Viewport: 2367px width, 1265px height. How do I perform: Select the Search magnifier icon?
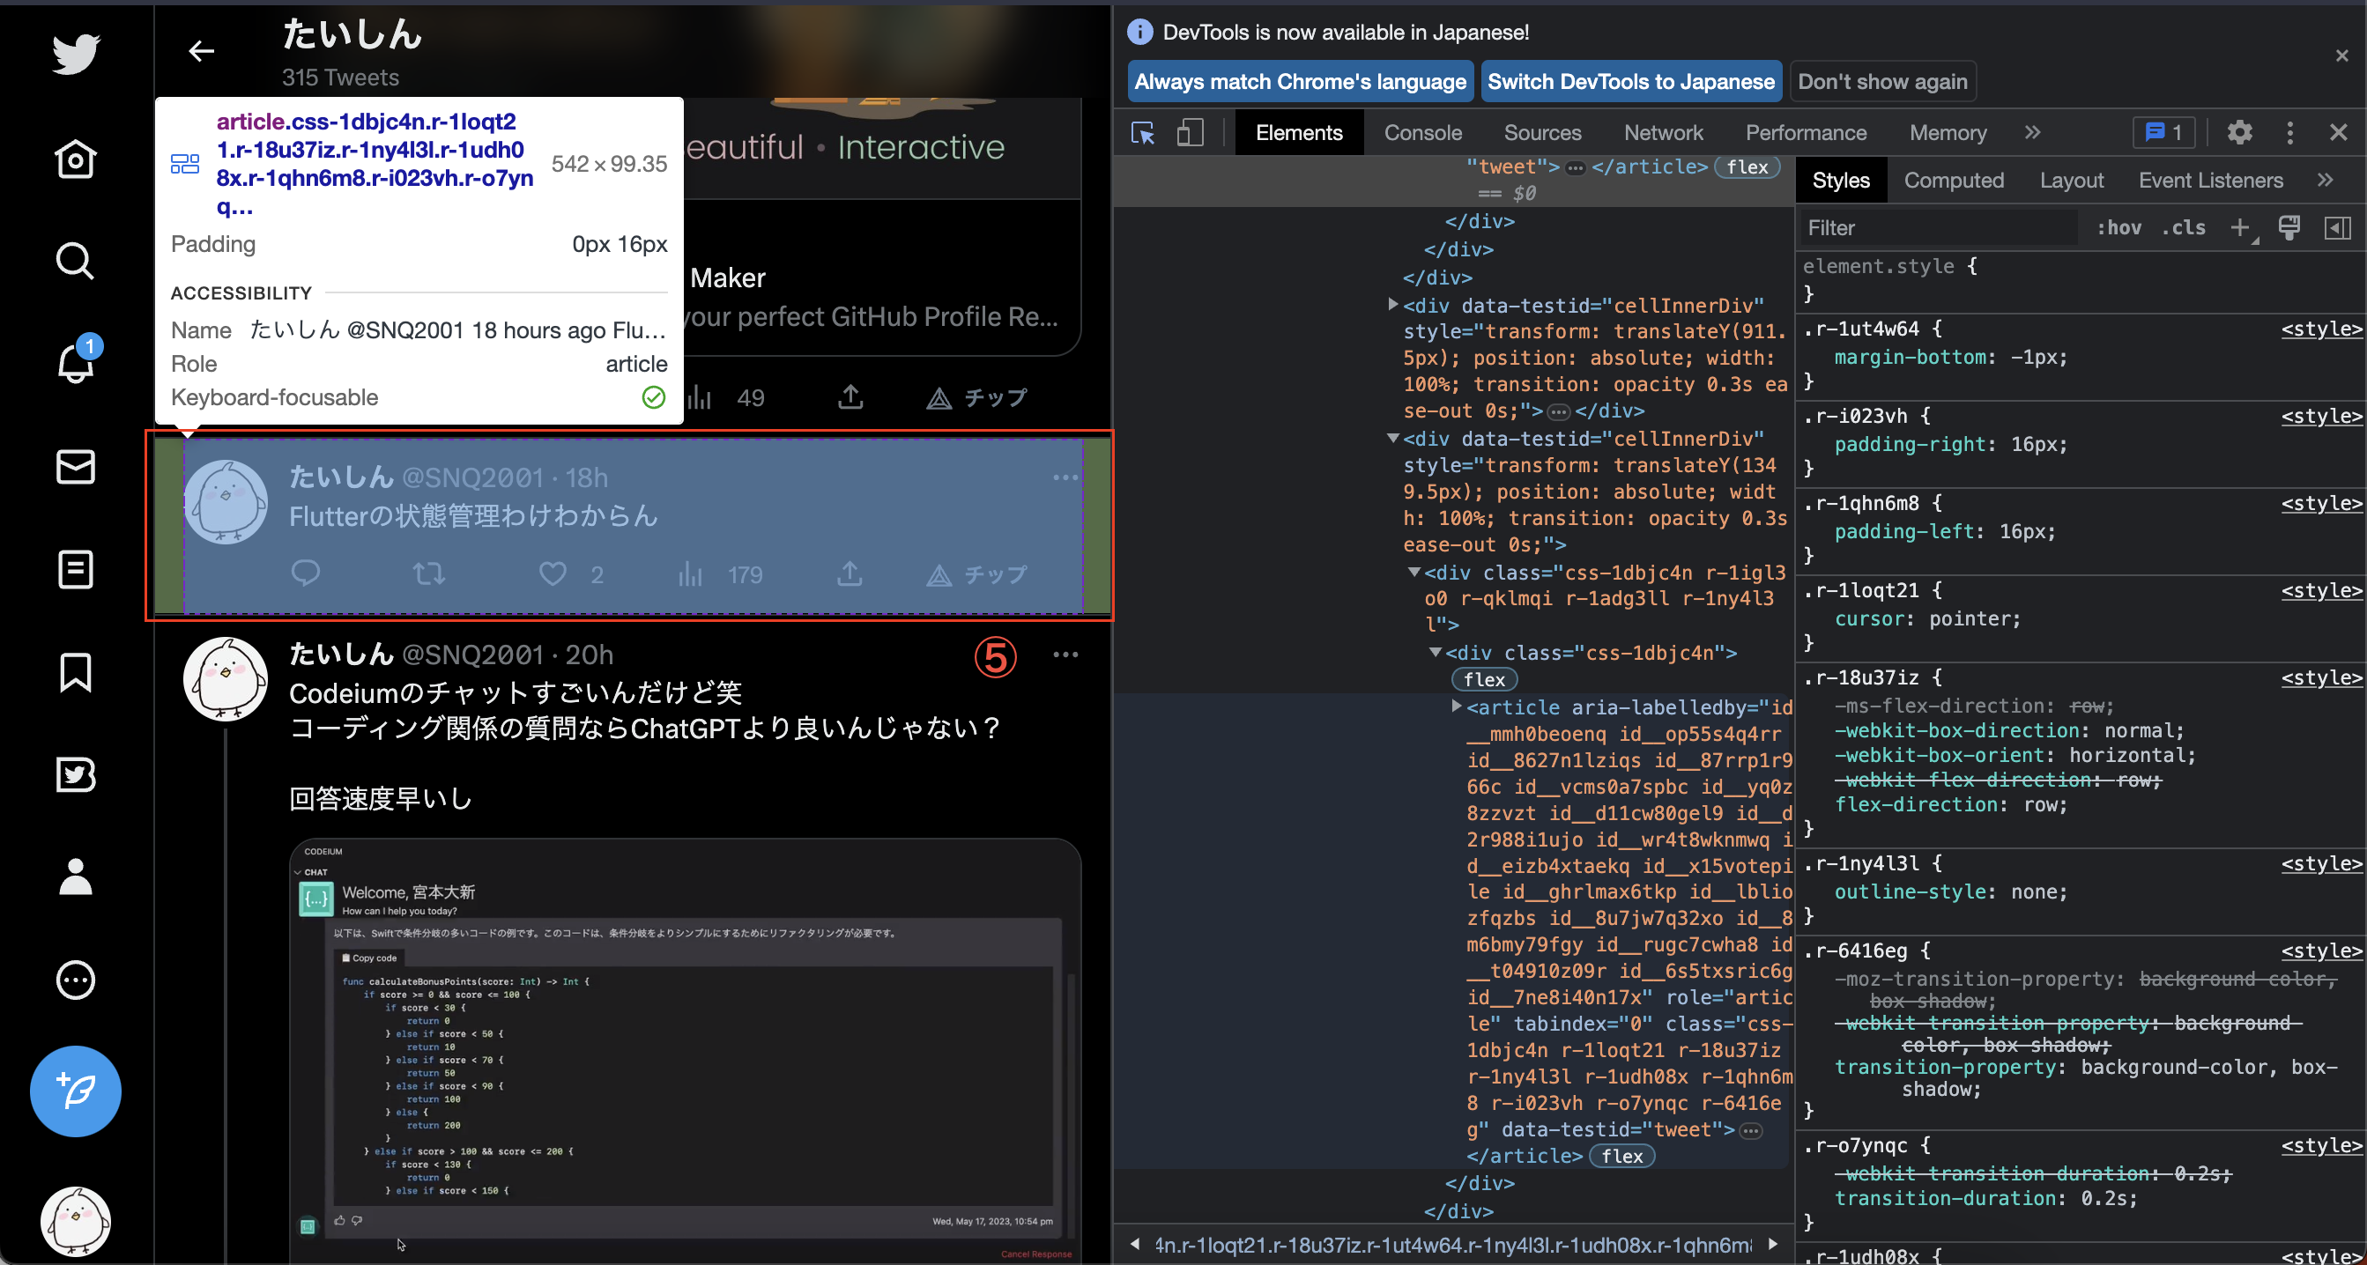coord(74,262)
